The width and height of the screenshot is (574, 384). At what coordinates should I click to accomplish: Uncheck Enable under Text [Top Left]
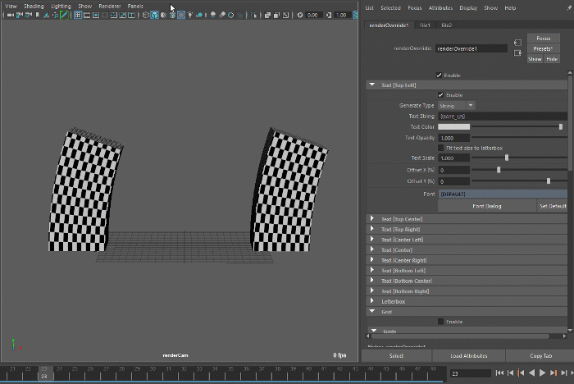(x=441, y=94)
